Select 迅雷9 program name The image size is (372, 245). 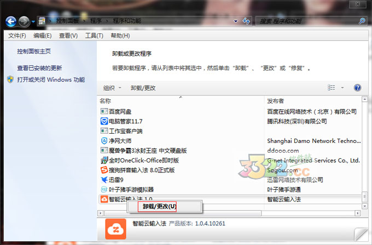(116, 180)
